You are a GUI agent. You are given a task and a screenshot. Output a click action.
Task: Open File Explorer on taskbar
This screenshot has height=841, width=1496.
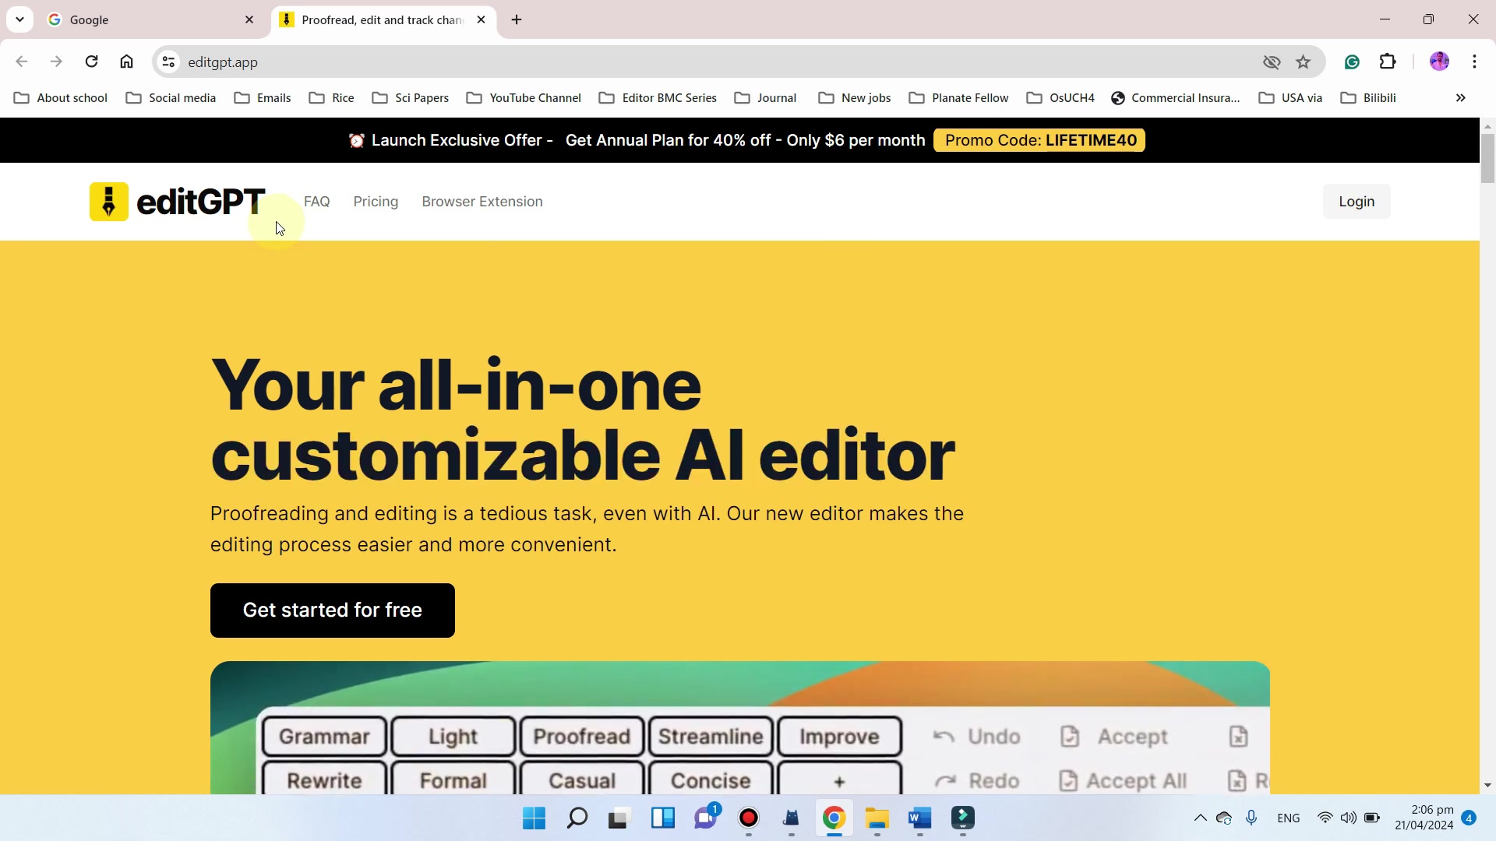(x=877, y=818)
